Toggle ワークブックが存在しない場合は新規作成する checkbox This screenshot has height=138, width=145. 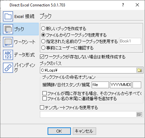click(x=42, y=57)
